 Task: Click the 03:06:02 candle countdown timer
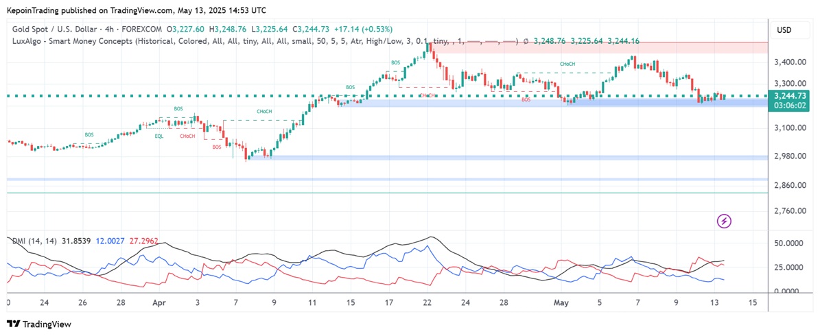click(788, 106)
